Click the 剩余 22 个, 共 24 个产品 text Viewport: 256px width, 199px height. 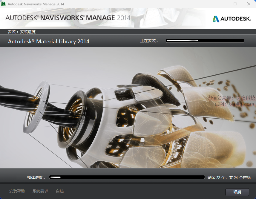(x=229, y=177)
